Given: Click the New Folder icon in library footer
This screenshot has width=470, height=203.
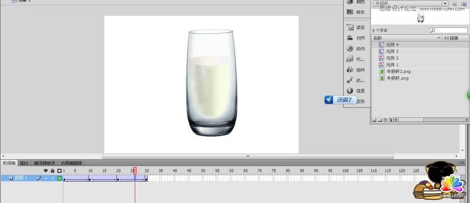Looking at the screenshot, I should click(x=380, y=120).
